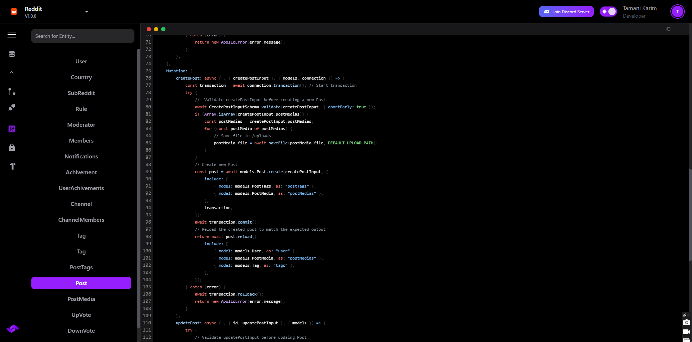The height and width of the screenshot is (342, 692).
Task: Open the Channel entity
Action: (x=81, y=204)
